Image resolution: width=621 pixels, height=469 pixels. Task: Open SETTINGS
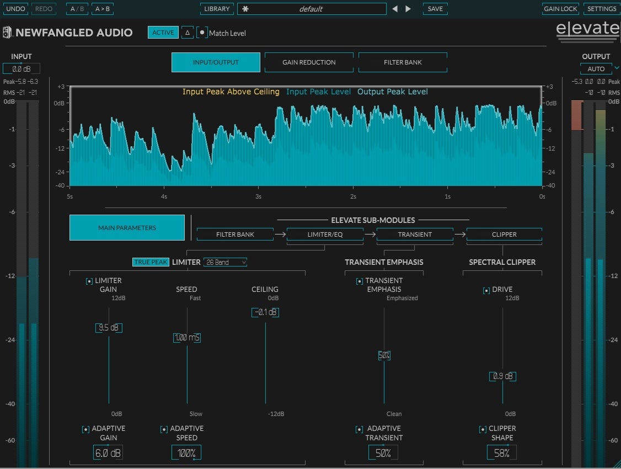tap(602, 9)
